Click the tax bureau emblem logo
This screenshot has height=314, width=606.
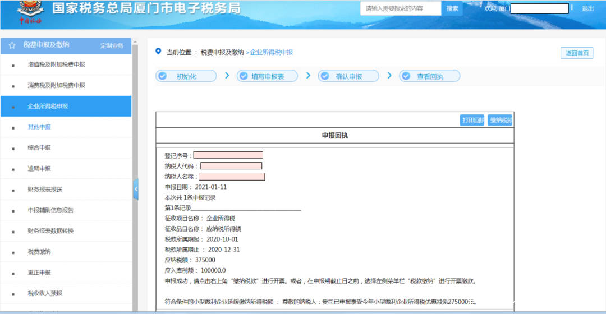click(30, 12)
